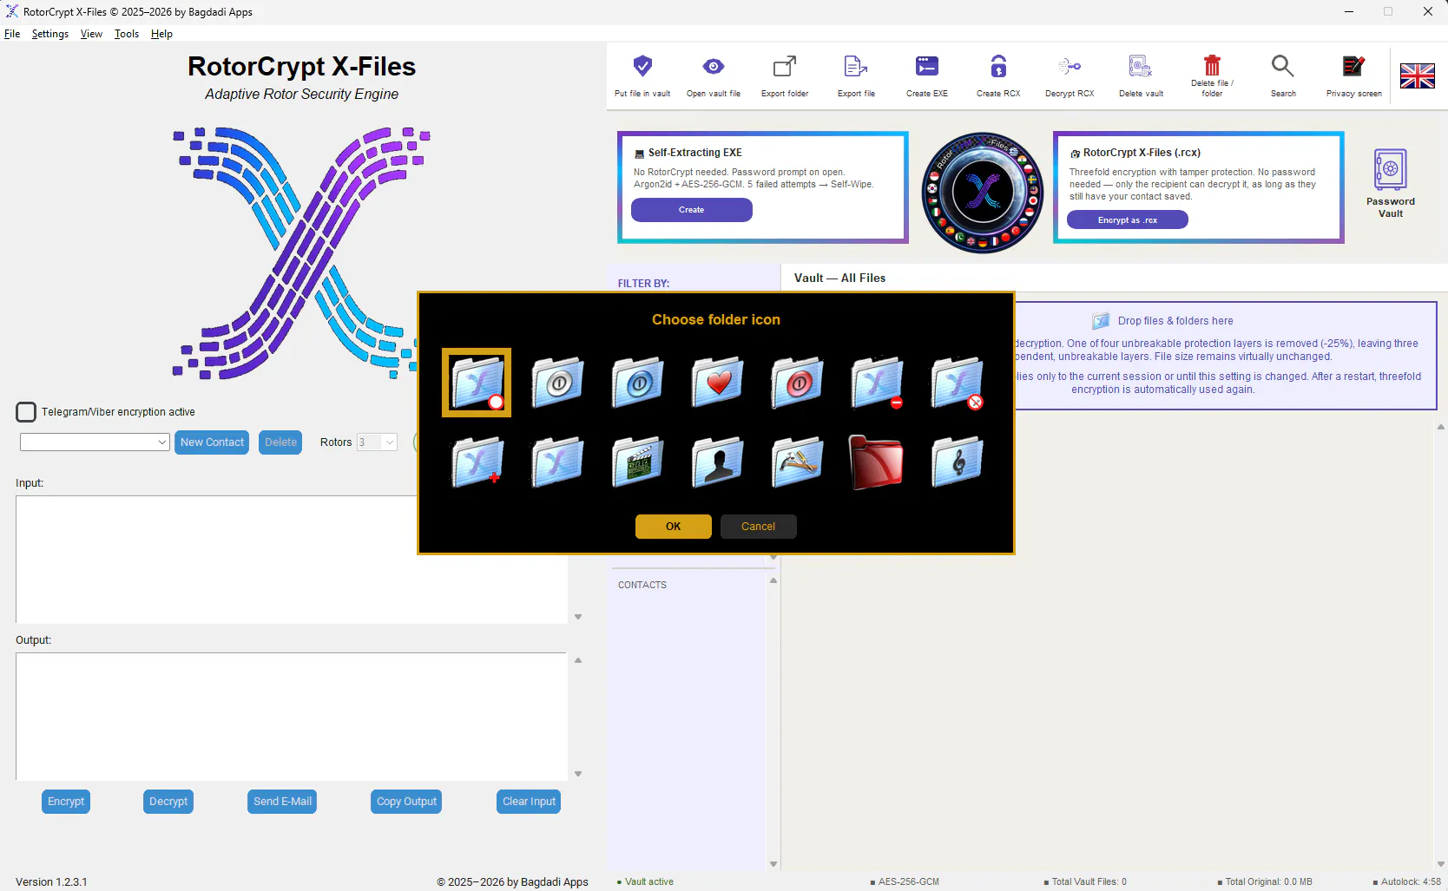Choose the folder icon with blue power button
This screenshot has width=1448, height=891.
[x=637, y=382]
